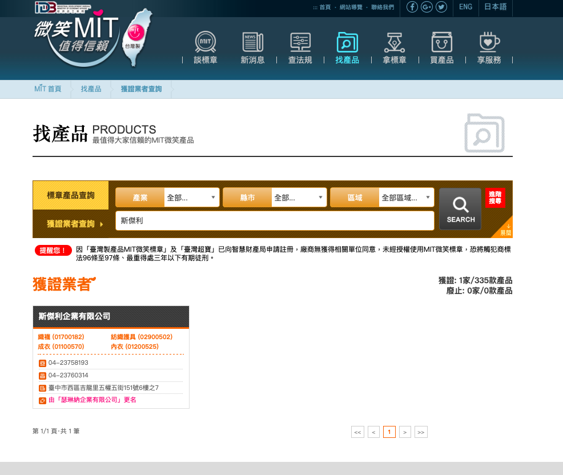Open the 拿標章 pen-nib icon
Viewport: 563px width, 475px height.
coord(395,42)
